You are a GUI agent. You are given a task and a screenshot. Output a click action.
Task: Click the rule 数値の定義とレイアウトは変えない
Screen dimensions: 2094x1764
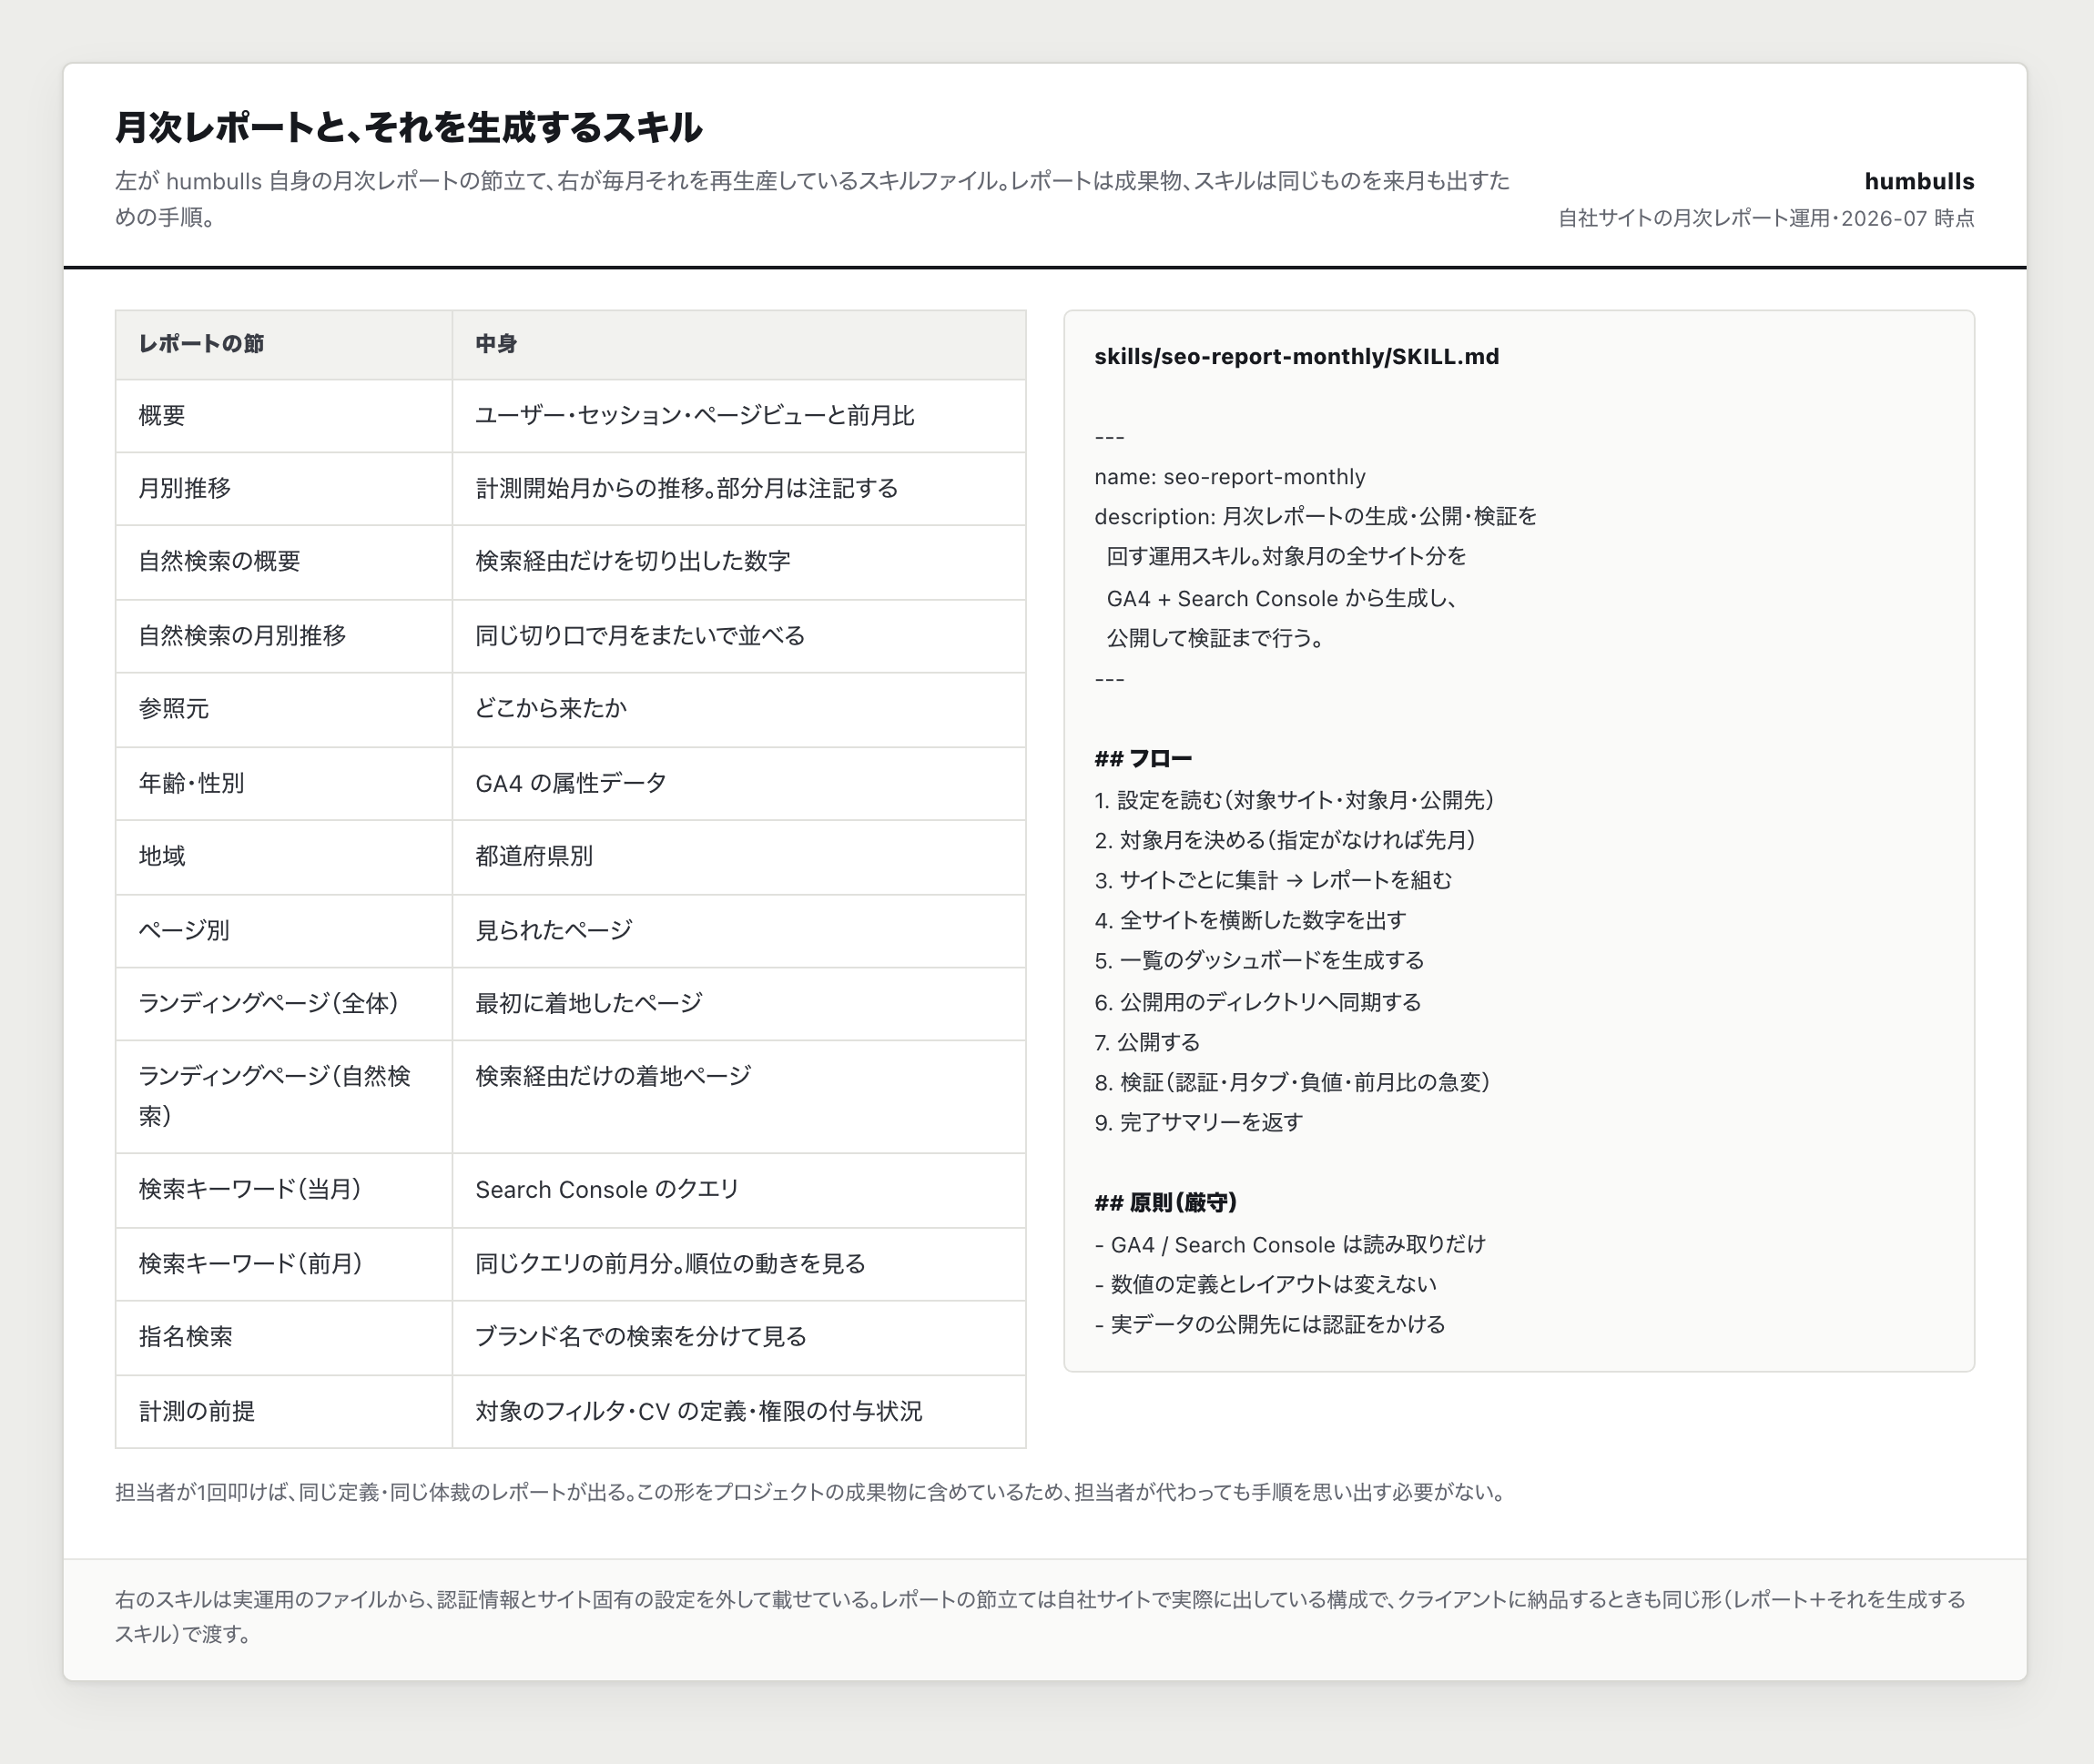pos(1265,1285)
